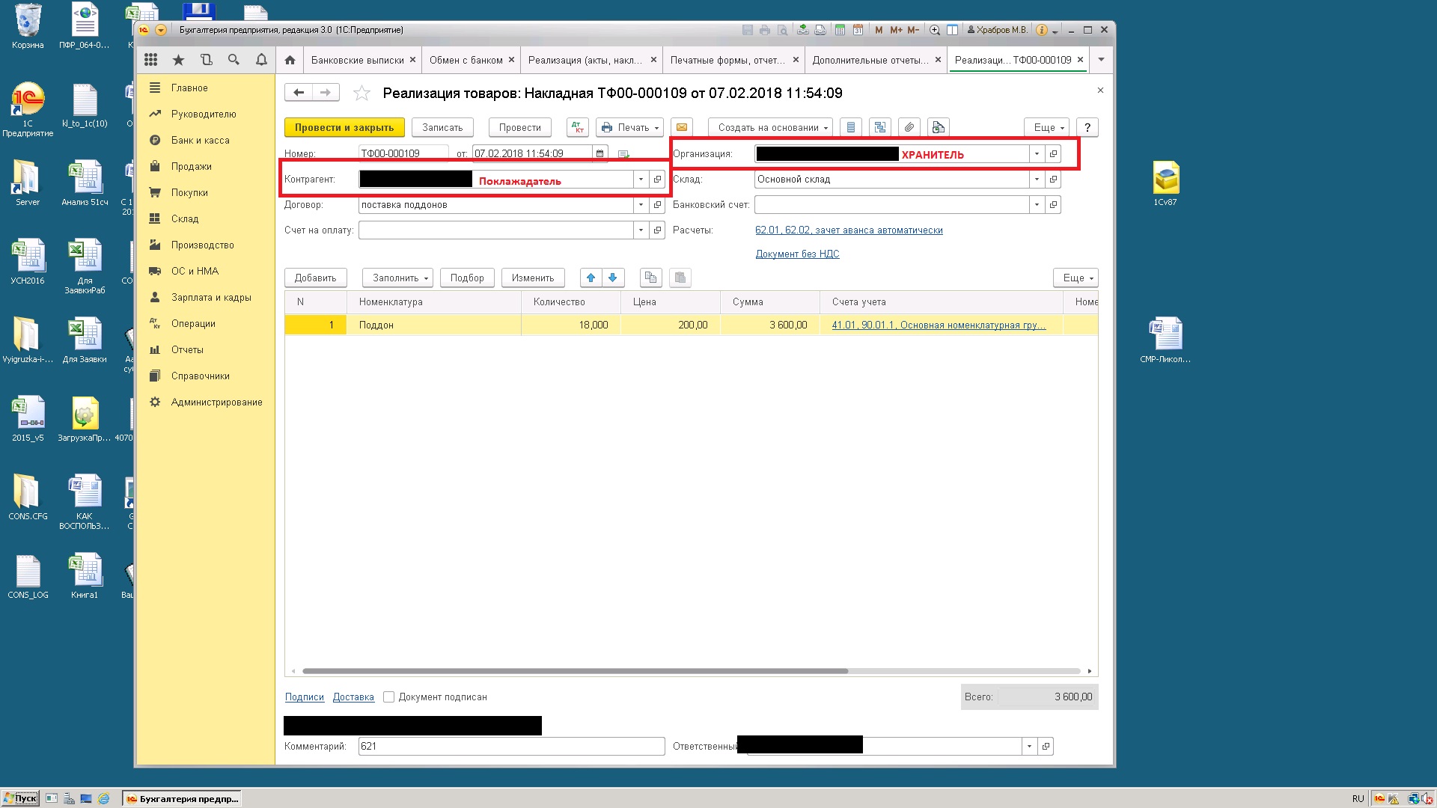The width and height of the screenshot is (1437, 808).
Task: Switch to Банковские выписки tab
Action: 357,60
